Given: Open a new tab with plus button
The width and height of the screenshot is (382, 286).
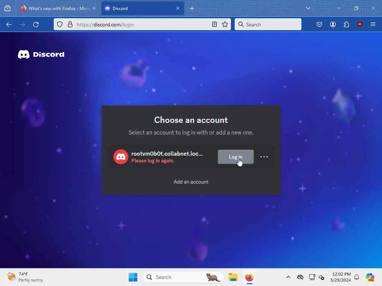Looking at the screenshot, I should pyautogui.click(x=192, y=9).
